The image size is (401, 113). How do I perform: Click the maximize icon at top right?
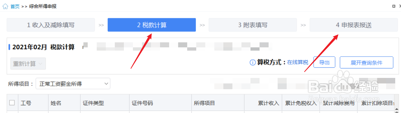394,6
